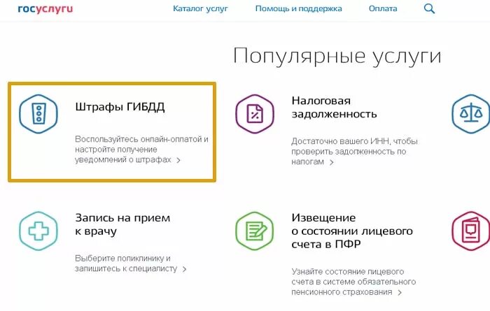Viewport: 490px width, 311px height.
Task: Click the scales of justice icon
Action: (x=471, y=114)
